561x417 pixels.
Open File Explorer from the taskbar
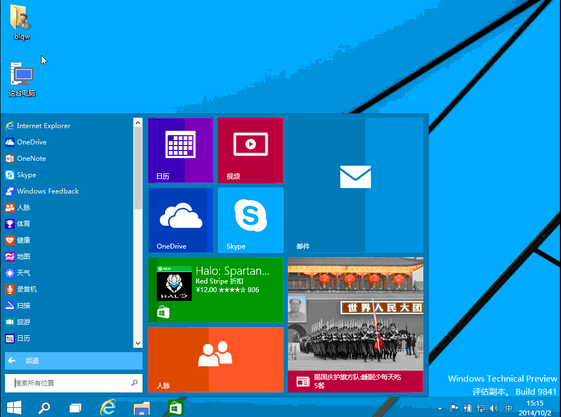point(141,407)
